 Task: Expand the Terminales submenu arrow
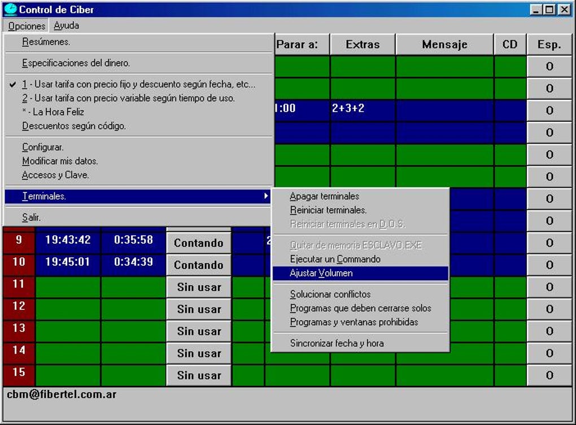click(265, 196)
